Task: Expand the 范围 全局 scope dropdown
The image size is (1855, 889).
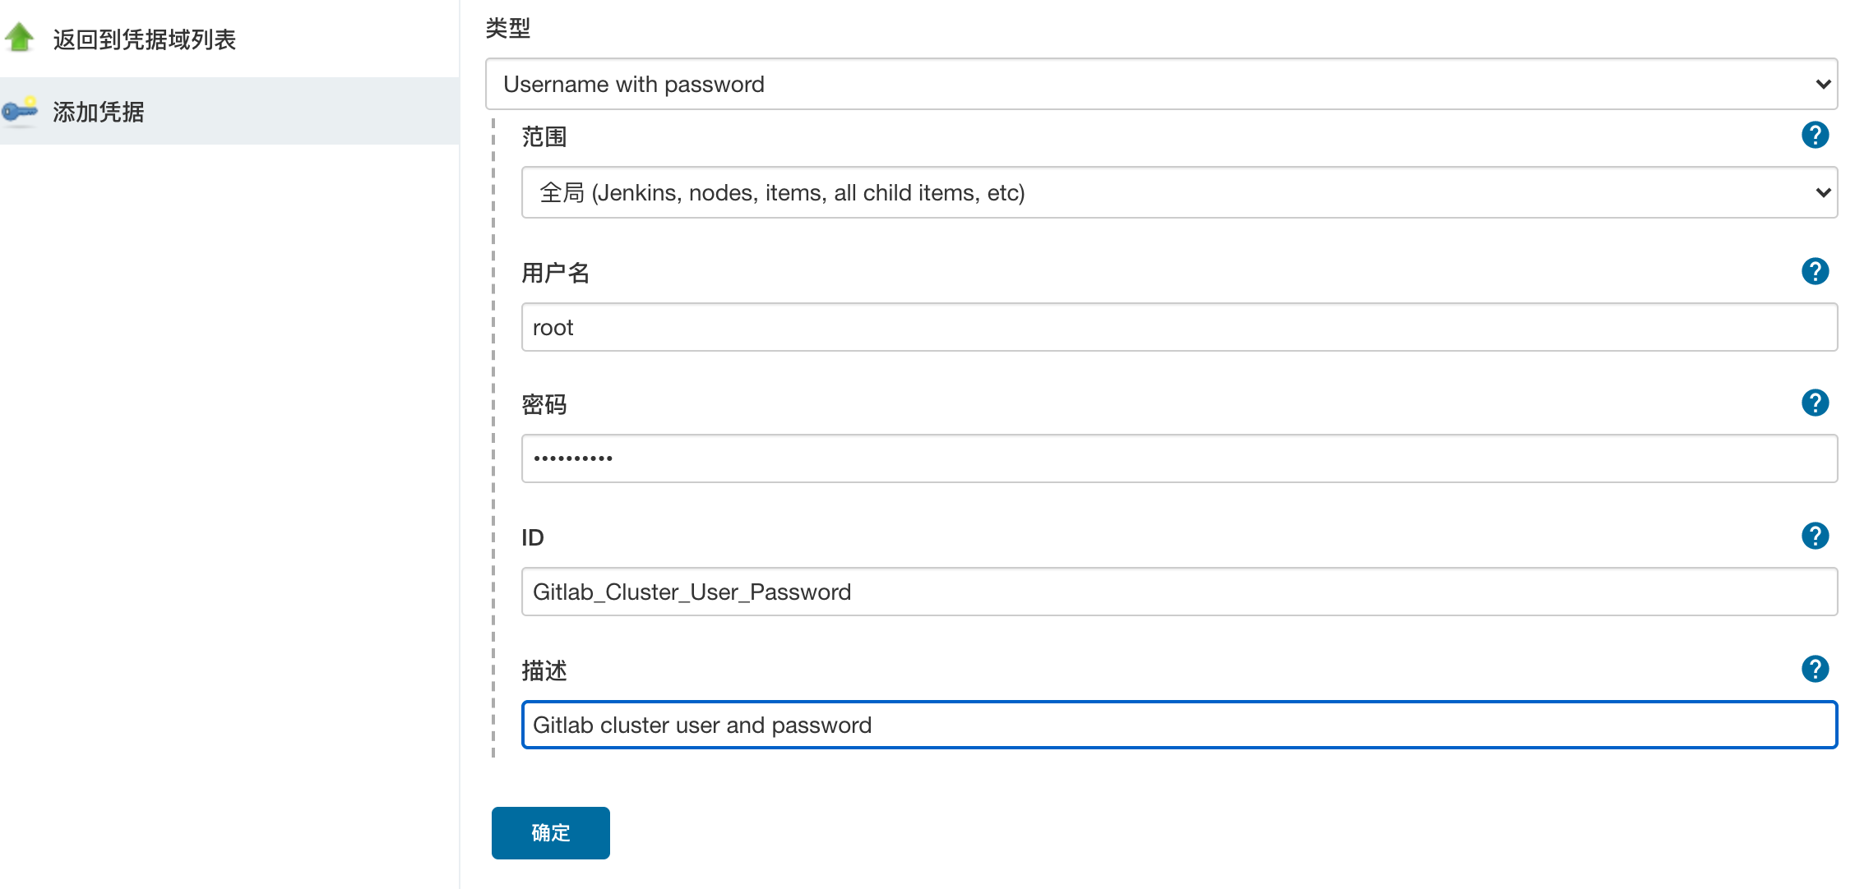Action: [1179, 192]
